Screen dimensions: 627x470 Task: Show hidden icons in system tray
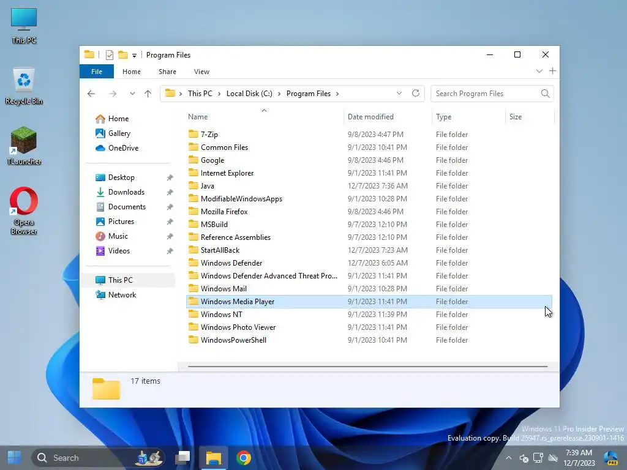[x=509, y=458]
